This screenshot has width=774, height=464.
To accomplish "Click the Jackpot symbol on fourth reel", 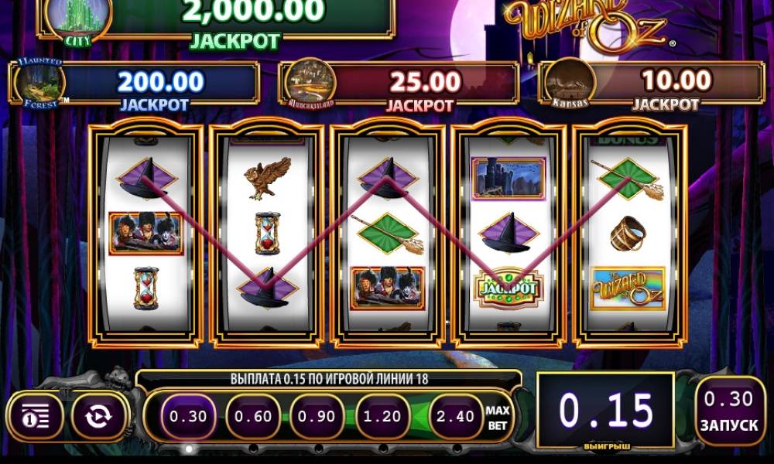I will click(509, 288).
